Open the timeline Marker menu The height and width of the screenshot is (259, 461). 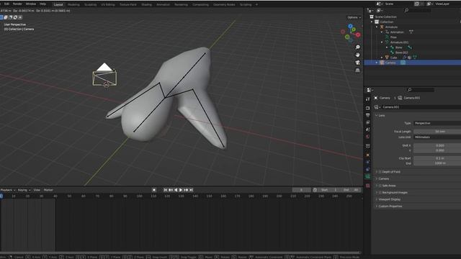(48, 190)
